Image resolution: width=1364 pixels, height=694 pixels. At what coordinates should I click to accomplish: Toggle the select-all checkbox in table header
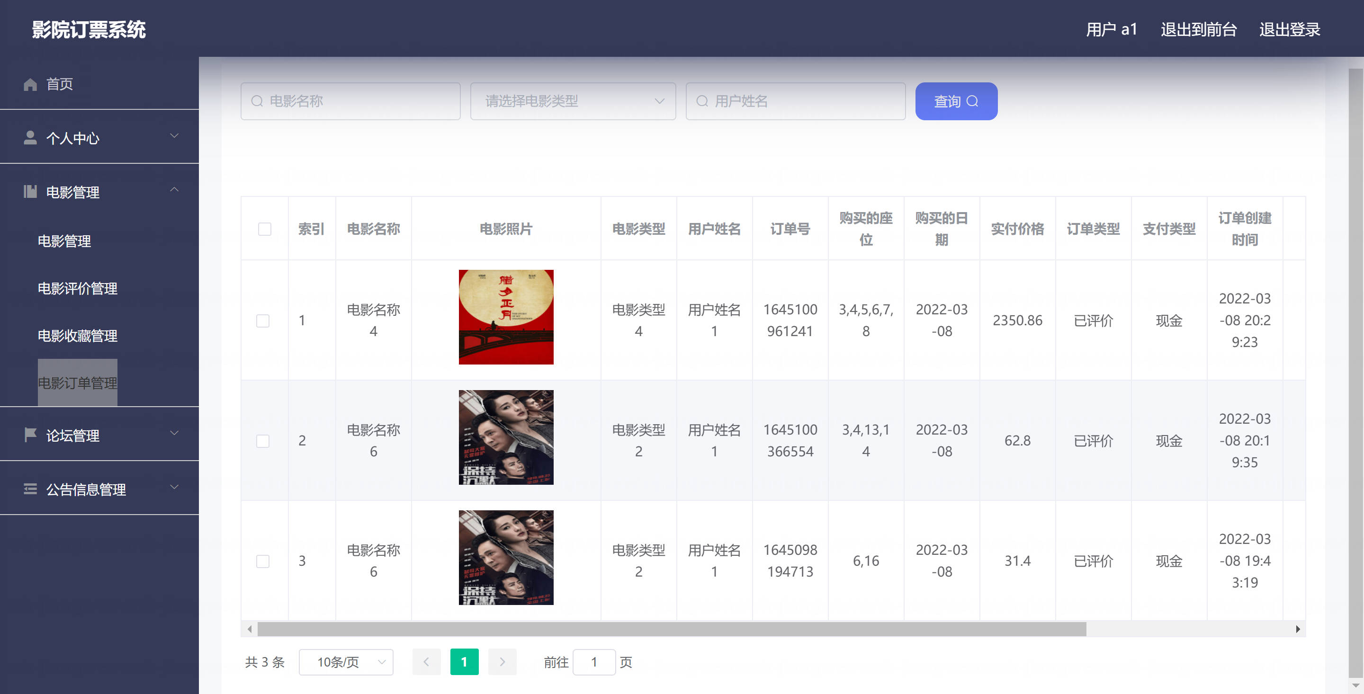pos(265,229)
